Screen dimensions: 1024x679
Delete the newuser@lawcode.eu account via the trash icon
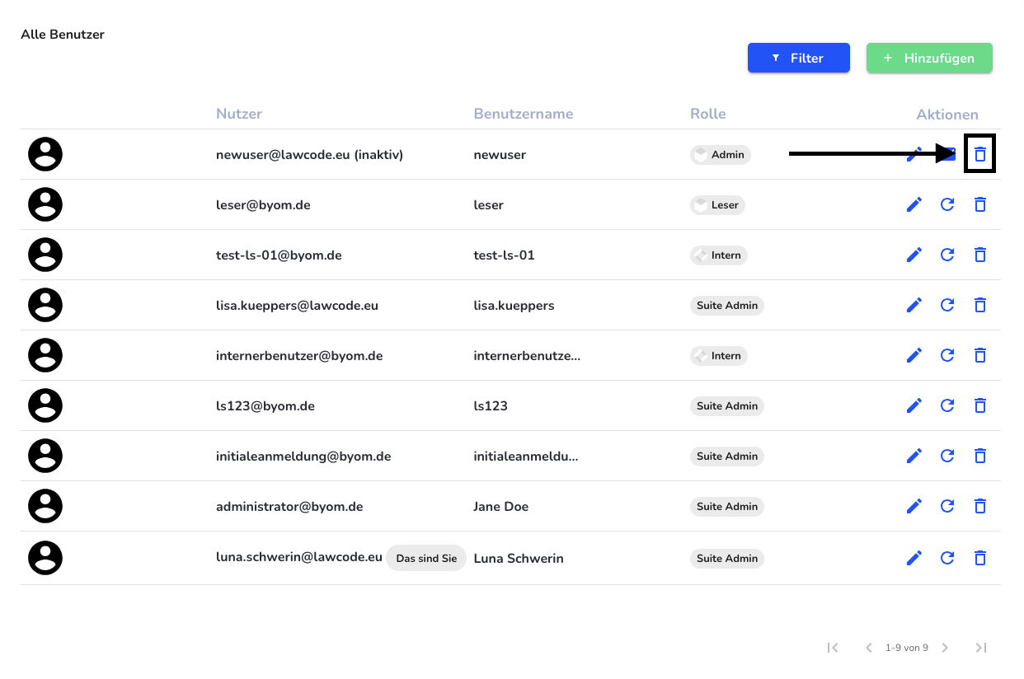(x=980, y=154)
